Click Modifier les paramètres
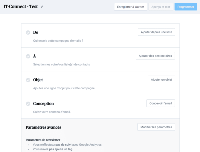The image size is (200, 152). pyautogui.click(x=156, y=127)
